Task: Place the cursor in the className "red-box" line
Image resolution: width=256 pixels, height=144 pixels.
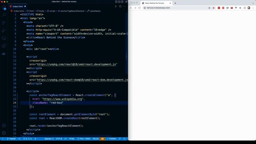Action: click(74, 103)
